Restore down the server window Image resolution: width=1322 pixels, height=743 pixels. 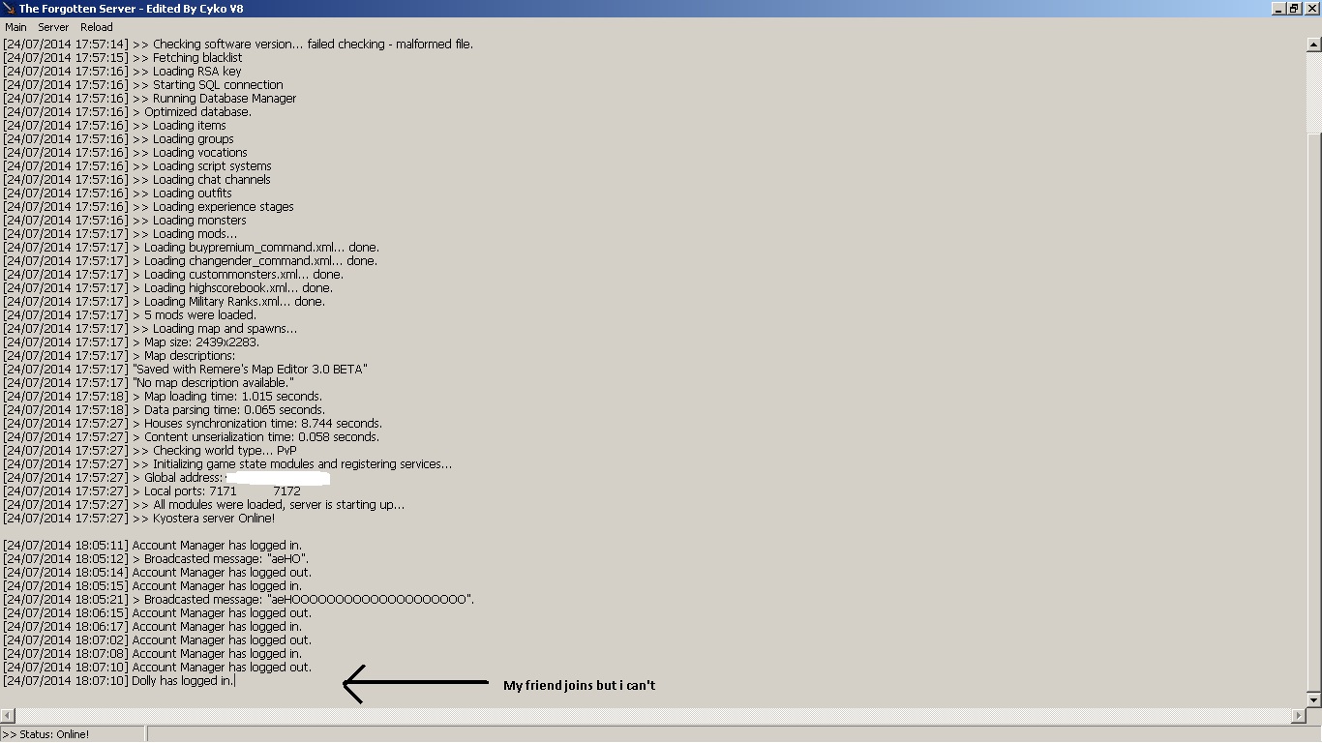[x=1294, y=9]
